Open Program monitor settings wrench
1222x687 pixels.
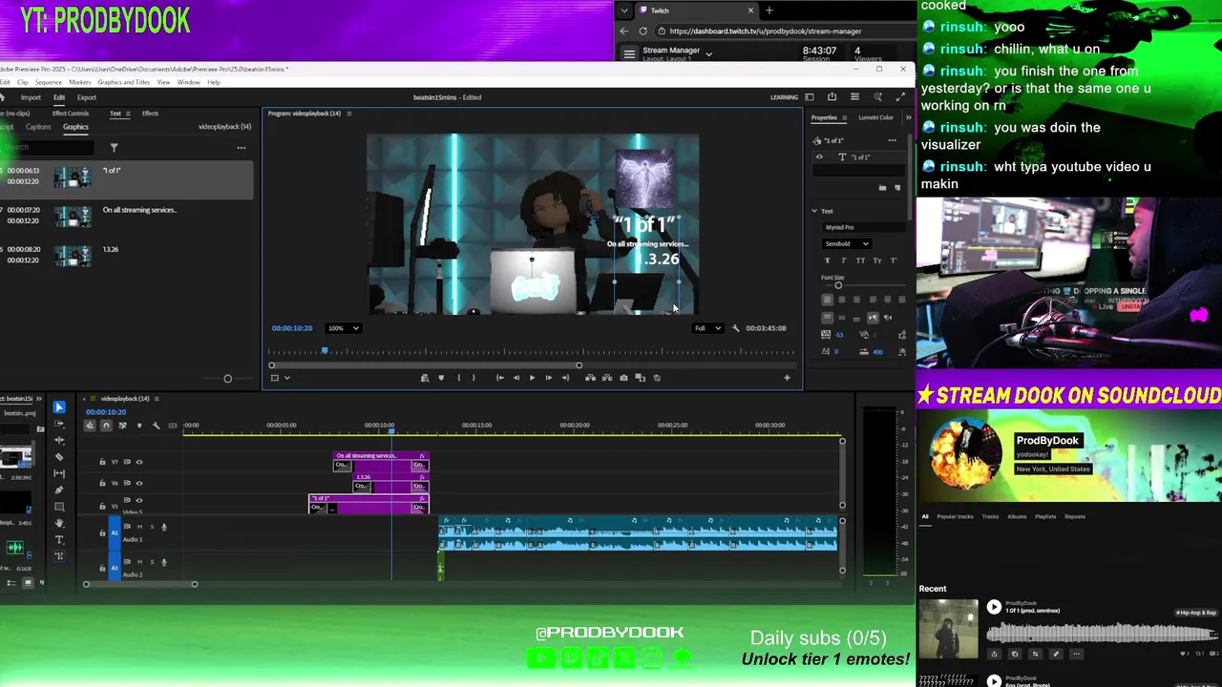[735, 328]
